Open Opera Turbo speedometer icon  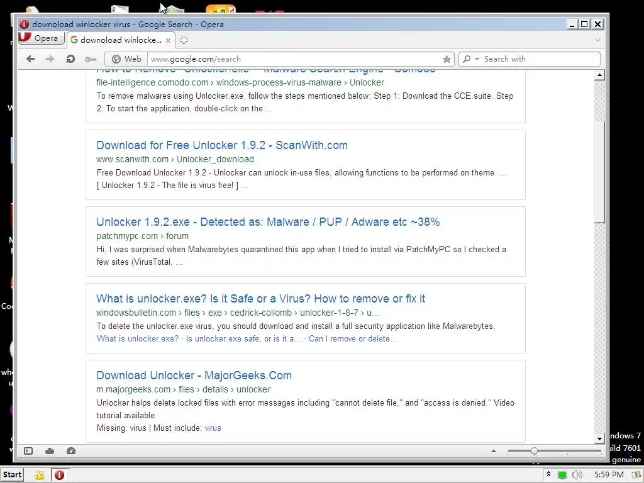tap(71, 451)
